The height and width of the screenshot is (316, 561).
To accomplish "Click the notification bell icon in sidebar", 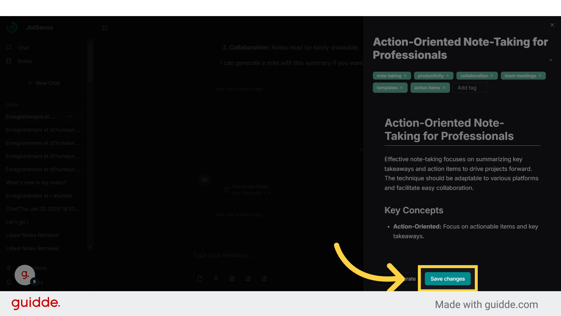I will (x=9, y=282).
